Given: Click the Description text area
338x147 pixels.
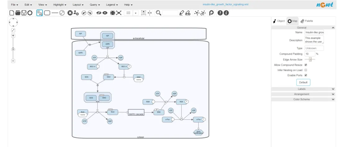Looking at the screenshot, I should click(x=314, y=40).
